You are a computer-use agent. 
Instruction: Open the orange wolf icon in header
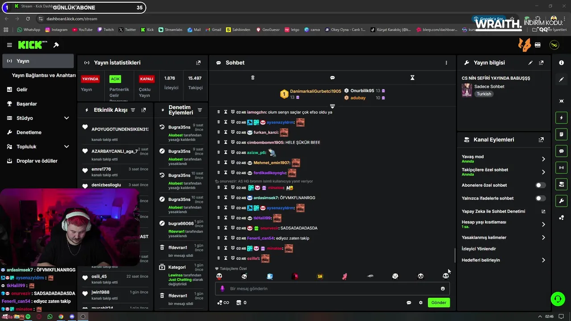pyautogui.click(x=524, y=45)
